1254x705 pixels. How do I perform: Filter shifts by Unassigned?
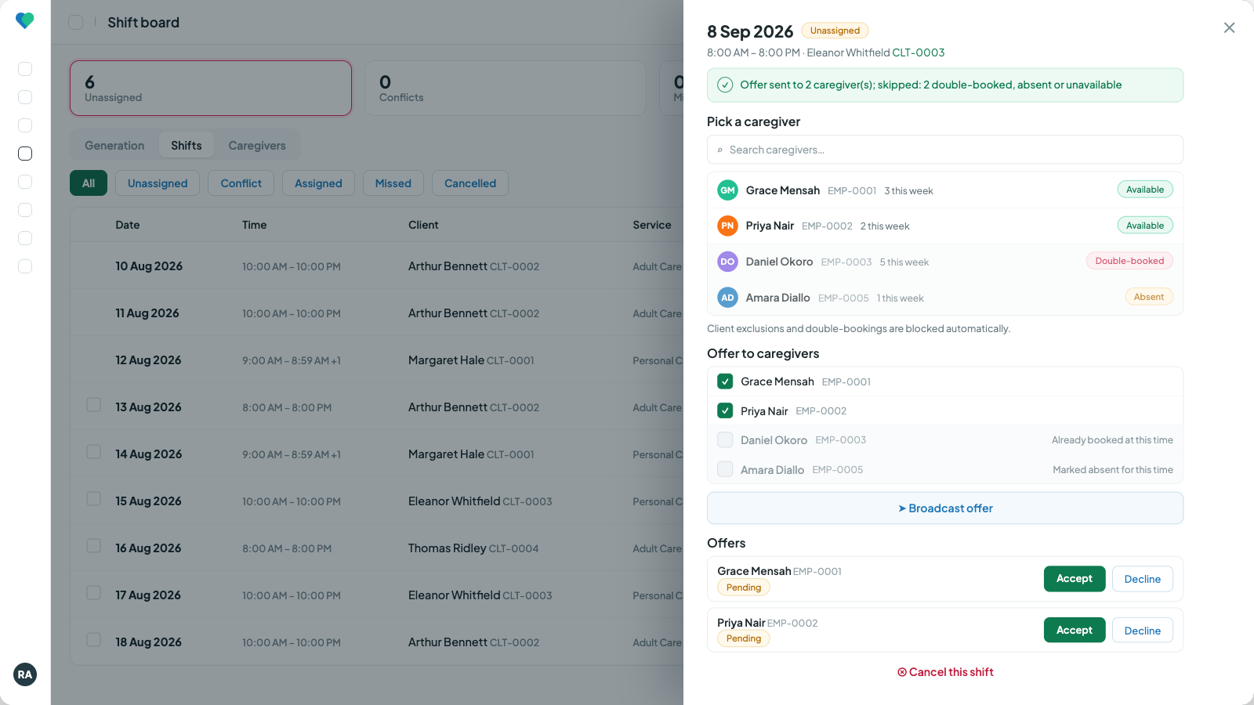pyautogui.click(x=158, y=183)
